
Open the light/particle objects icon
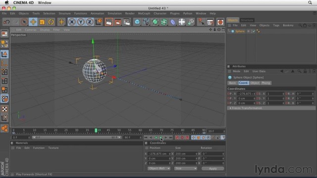point(191,22)
